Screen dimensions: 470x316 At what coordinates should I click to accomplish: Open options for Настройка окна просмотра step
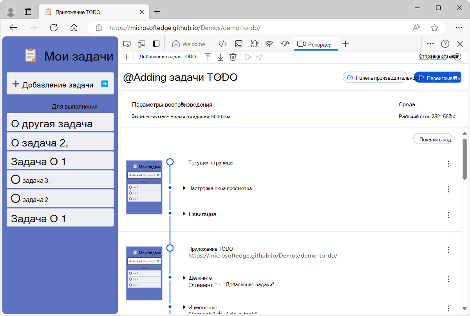click(x=448, y=189)
